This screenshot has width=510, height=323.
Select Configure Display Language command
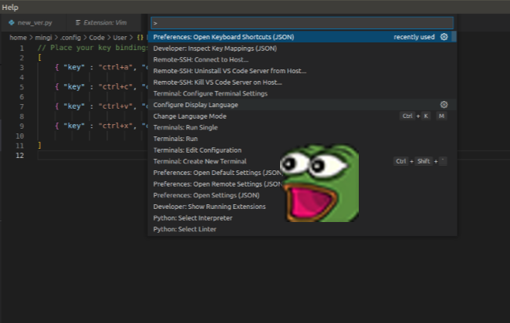coord(302,105)
